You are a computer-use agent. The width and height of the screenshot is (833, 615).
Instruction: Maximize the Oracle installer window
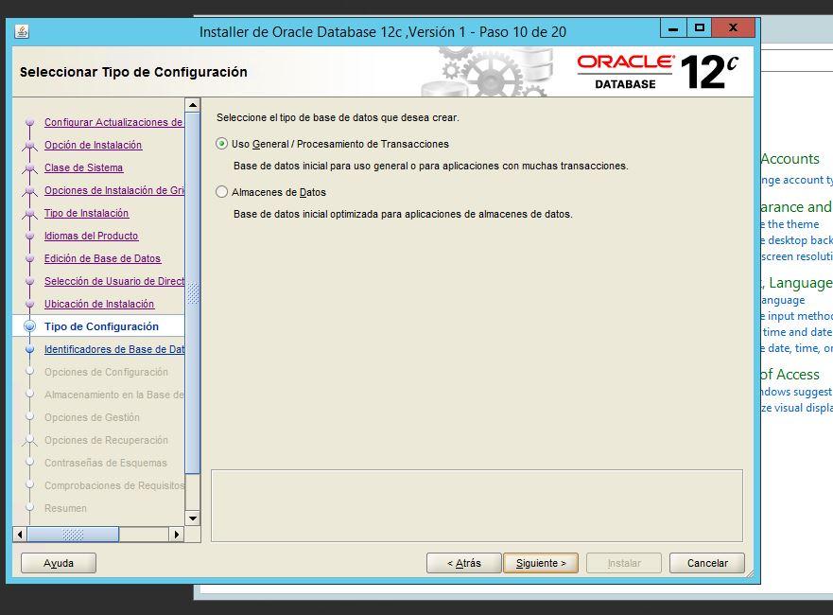tap(699, 28)
